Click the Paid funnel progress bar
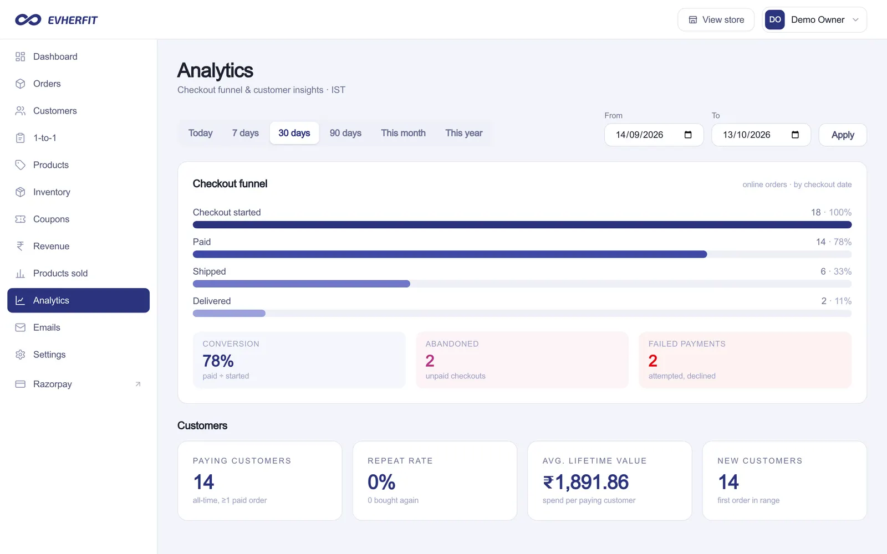Image resolution: width=887 pixels, height=554 pixels. [522, 254]
